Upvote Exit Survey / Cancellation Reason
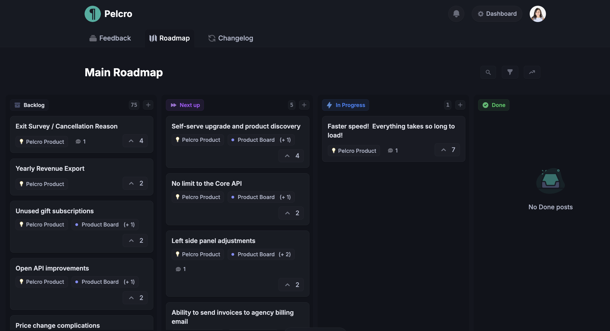This screenshot has height=331, width=610. [x=135, y=141]
